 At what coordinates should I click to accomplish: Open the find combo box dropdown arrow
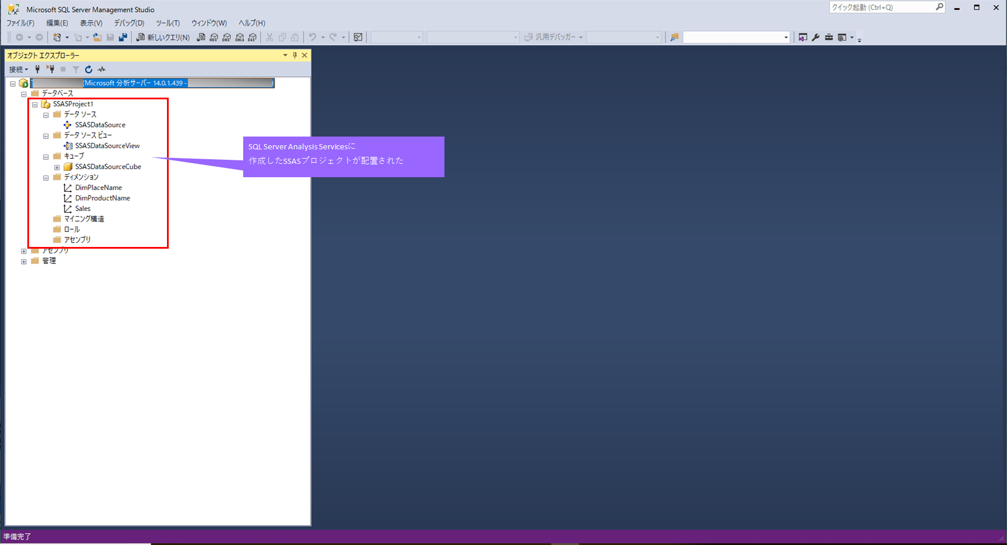click(785, 37)
